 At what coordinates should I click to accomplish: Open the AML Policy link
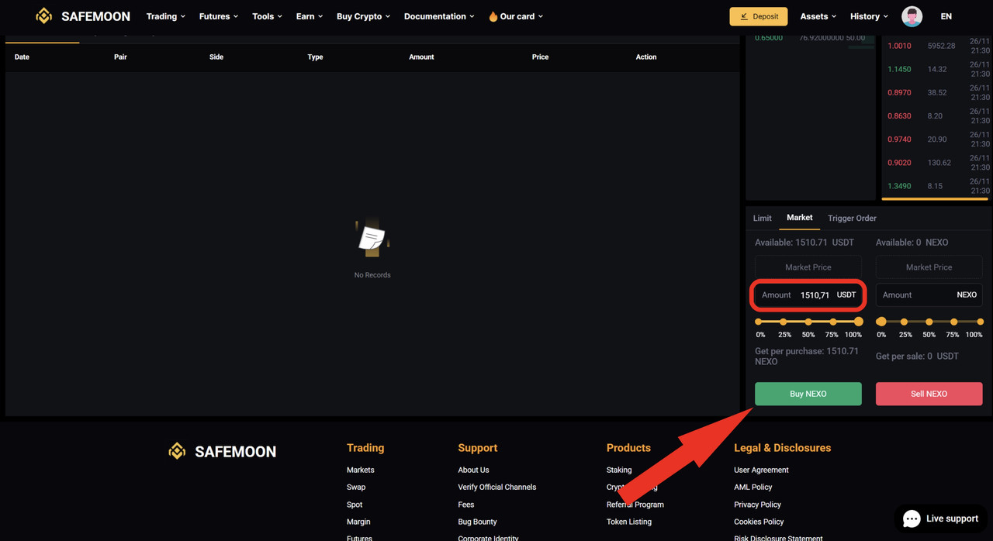pos(753,488)
